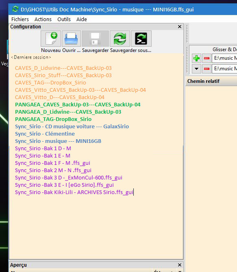Select the Dernière session entry
The image size is (237, 272).
pyautogui.click(x=31, y=57)
